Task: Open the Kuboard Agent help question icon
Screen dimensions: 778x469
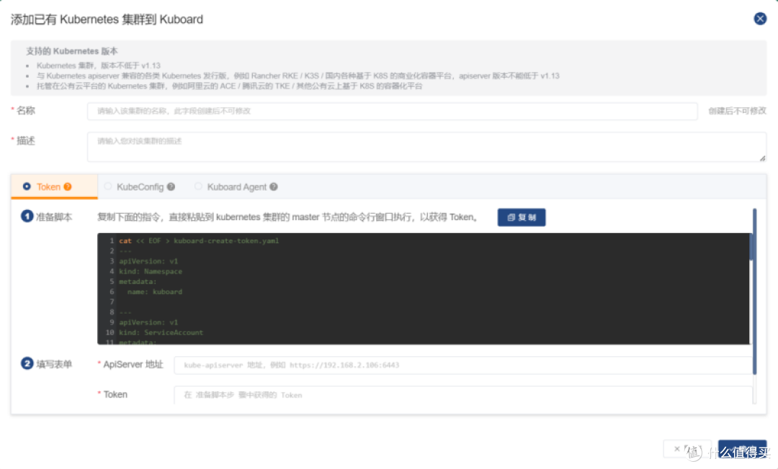Action: click(274, 187)
